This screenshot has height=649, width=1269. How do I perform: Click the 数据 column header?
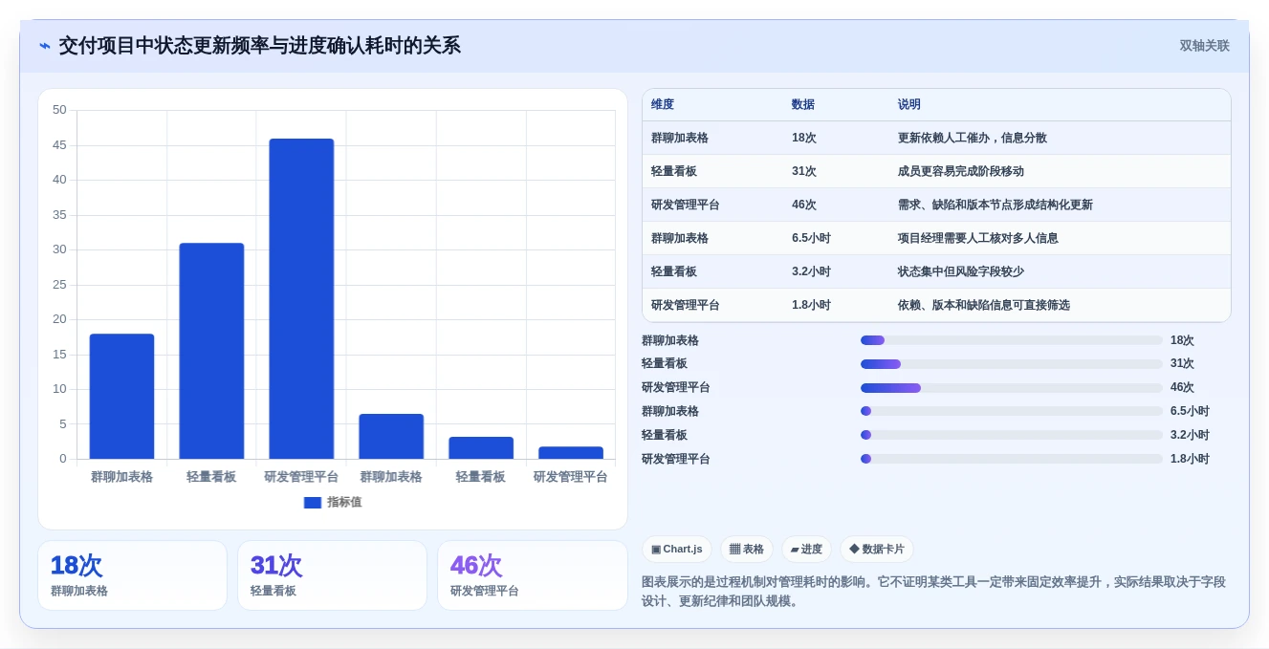(803, 104)
